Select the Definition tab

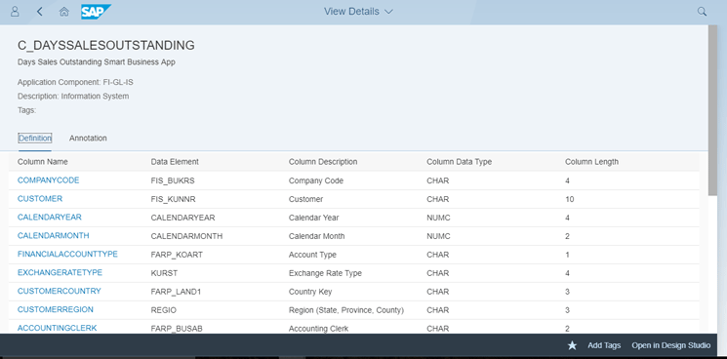35,139
